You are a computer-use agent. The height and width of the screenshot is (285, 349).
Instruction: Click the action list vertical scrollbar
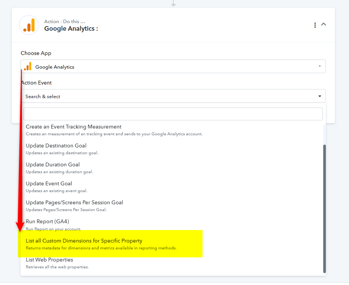pos(324,208)
